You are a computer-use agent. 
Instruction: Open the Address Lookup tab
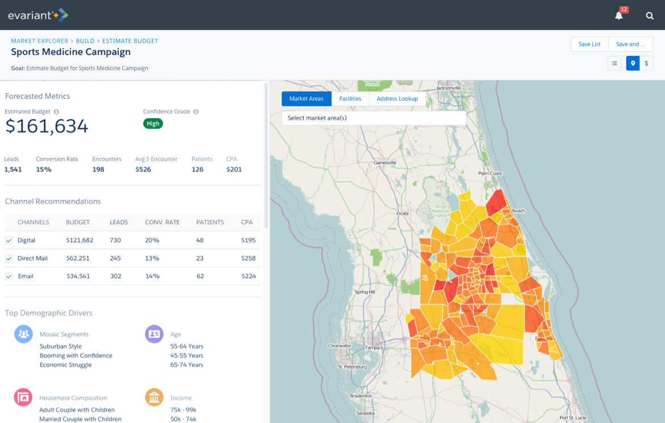pos(397,98)
